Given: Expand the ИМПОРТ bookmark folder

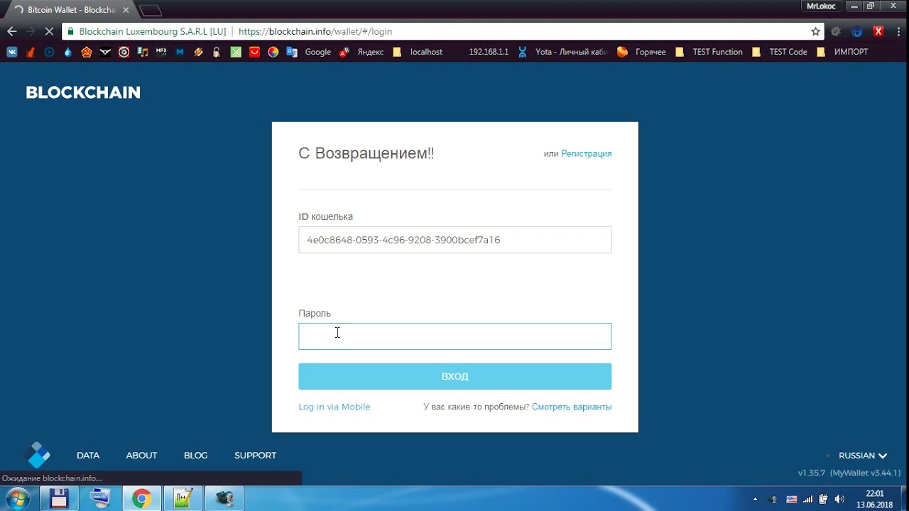Looking at the screenshot, I should click(x=842, y=52).
